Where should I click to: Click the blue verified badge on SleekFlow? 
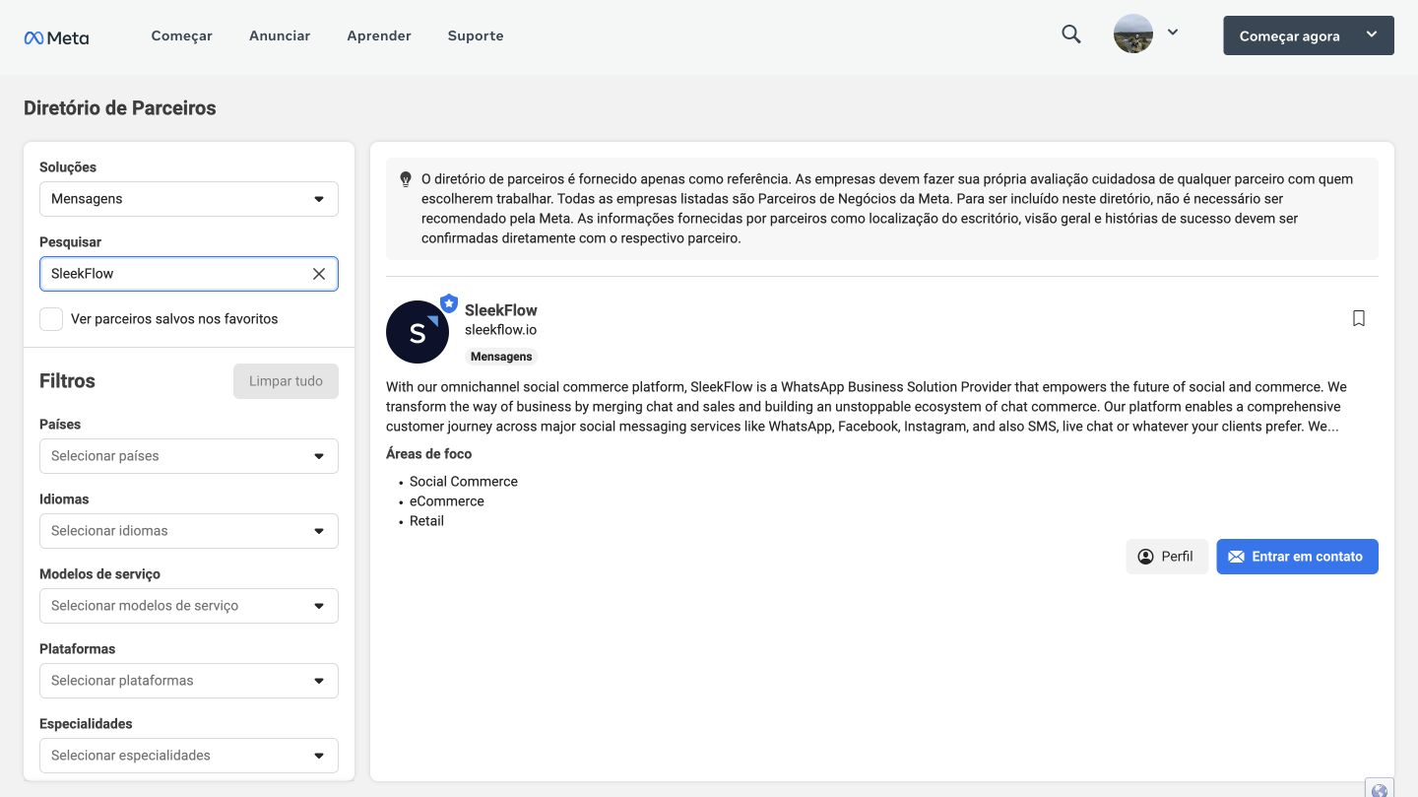(449, 302)
